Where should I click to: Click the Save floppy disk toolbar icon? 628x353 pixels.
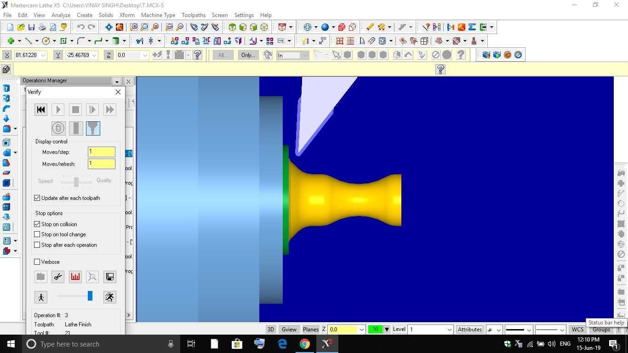pyautogui.click(x=31, y=28)
